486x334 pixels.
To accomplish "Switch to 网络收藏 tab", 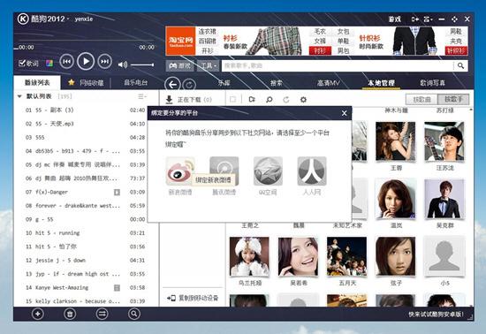I will [x=87, y=82].
